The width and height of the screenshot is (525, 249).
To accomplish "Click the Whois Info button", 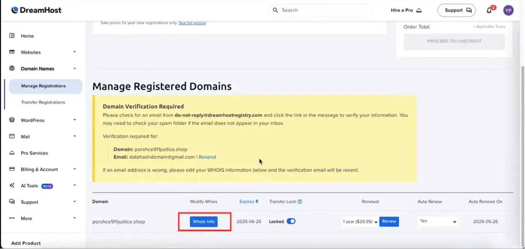I will tap(204, 221).
